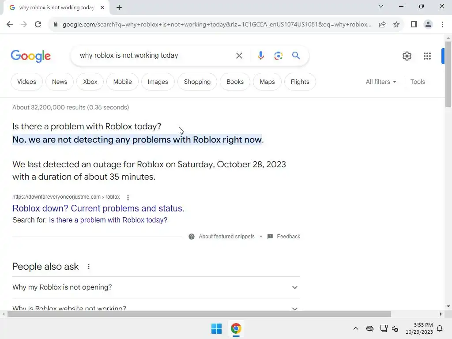The width and height of the screenshot is (452, 339).
Task: Select the Xbox filter chip
Action: pyautogui.click(x=90, y=82)
